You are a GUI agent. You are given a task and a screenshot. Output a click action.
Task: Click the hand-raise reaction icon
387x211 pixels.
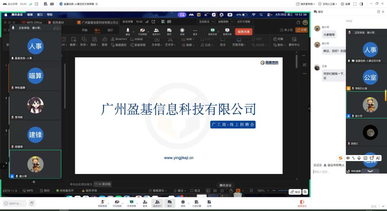pos(32,203)
